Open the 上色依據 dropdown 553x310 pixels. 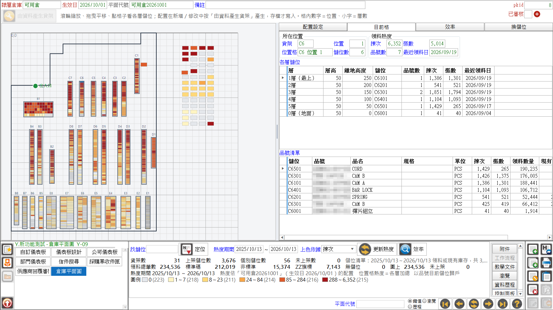coord(352,249)
